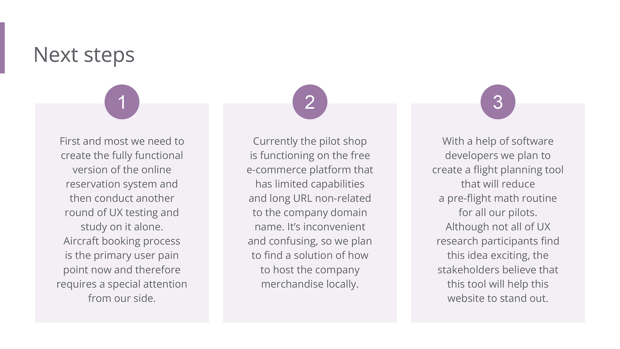This screenshot has width=620, height=349.
Task: Click the purple circle numbered 2
Action: (x=310, y=102)
